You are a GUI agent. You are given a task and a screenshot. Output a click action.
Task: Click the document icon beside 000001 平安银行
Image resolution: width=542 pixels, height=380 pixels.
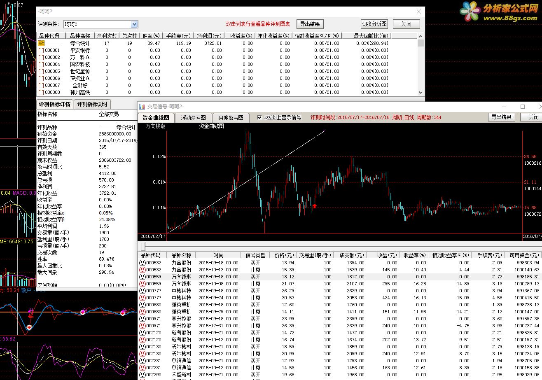pyautogui.click(x=41, y=50)
